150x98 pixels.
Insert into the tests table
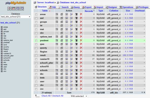(72, 78)
